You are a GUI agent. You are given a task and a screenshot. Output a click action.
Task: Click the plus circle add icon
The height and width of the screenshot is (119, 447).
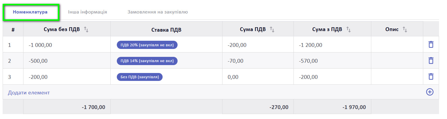(x=429, y=92)
